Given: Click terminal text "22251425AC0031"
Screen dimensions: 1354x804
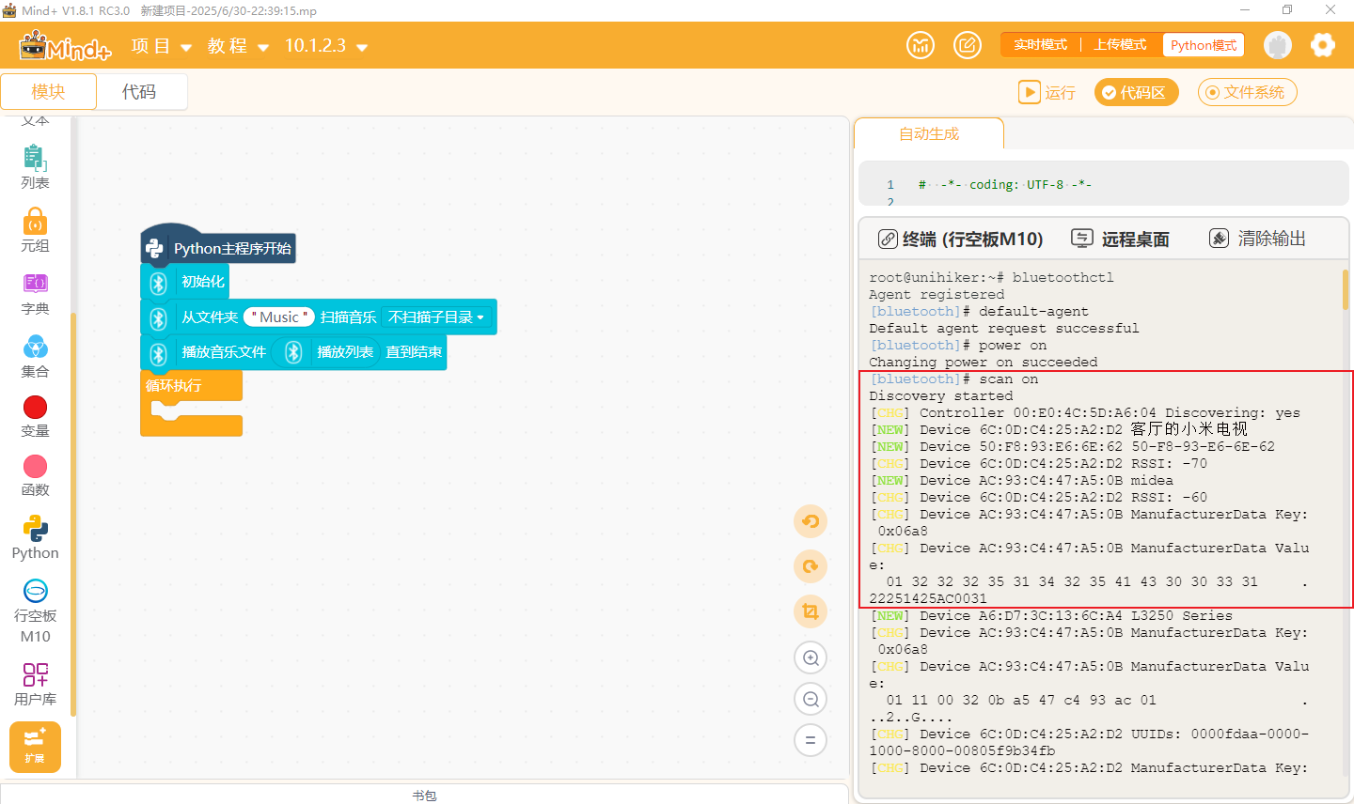Looking at the screenshot, I should pos(928,598).
